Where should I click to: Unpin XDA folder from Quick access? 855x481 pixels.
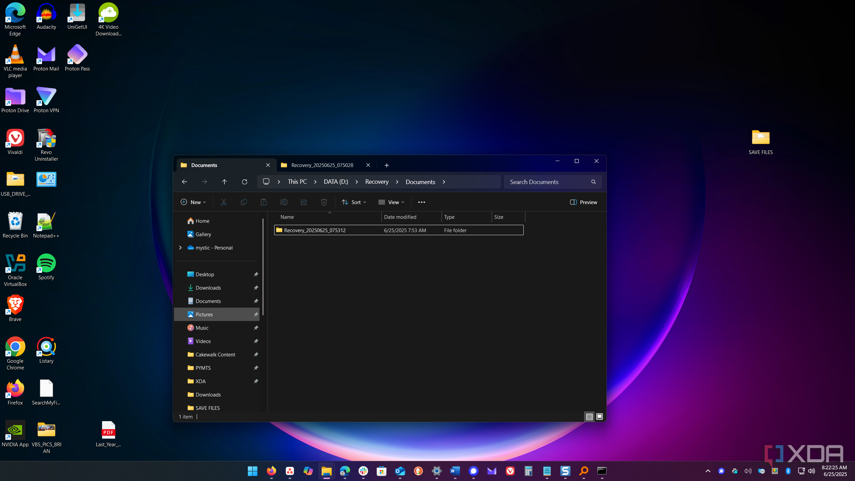[256, 381]
